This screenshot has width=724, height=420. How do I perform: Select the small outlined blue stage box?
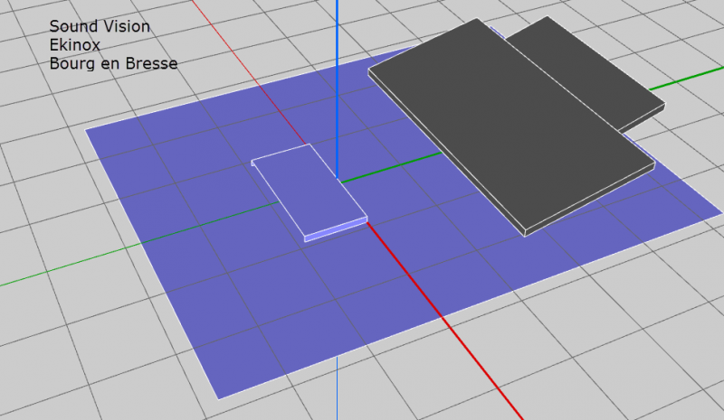coord(310,191)
